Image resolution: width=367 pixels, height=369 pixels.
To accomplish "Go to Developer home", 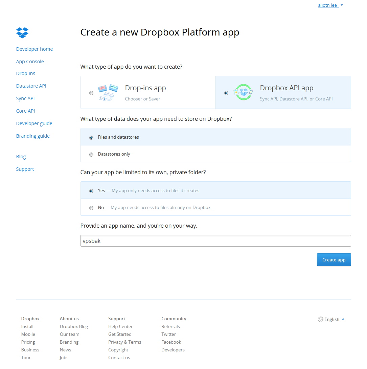I will click(x=35, y=49).
